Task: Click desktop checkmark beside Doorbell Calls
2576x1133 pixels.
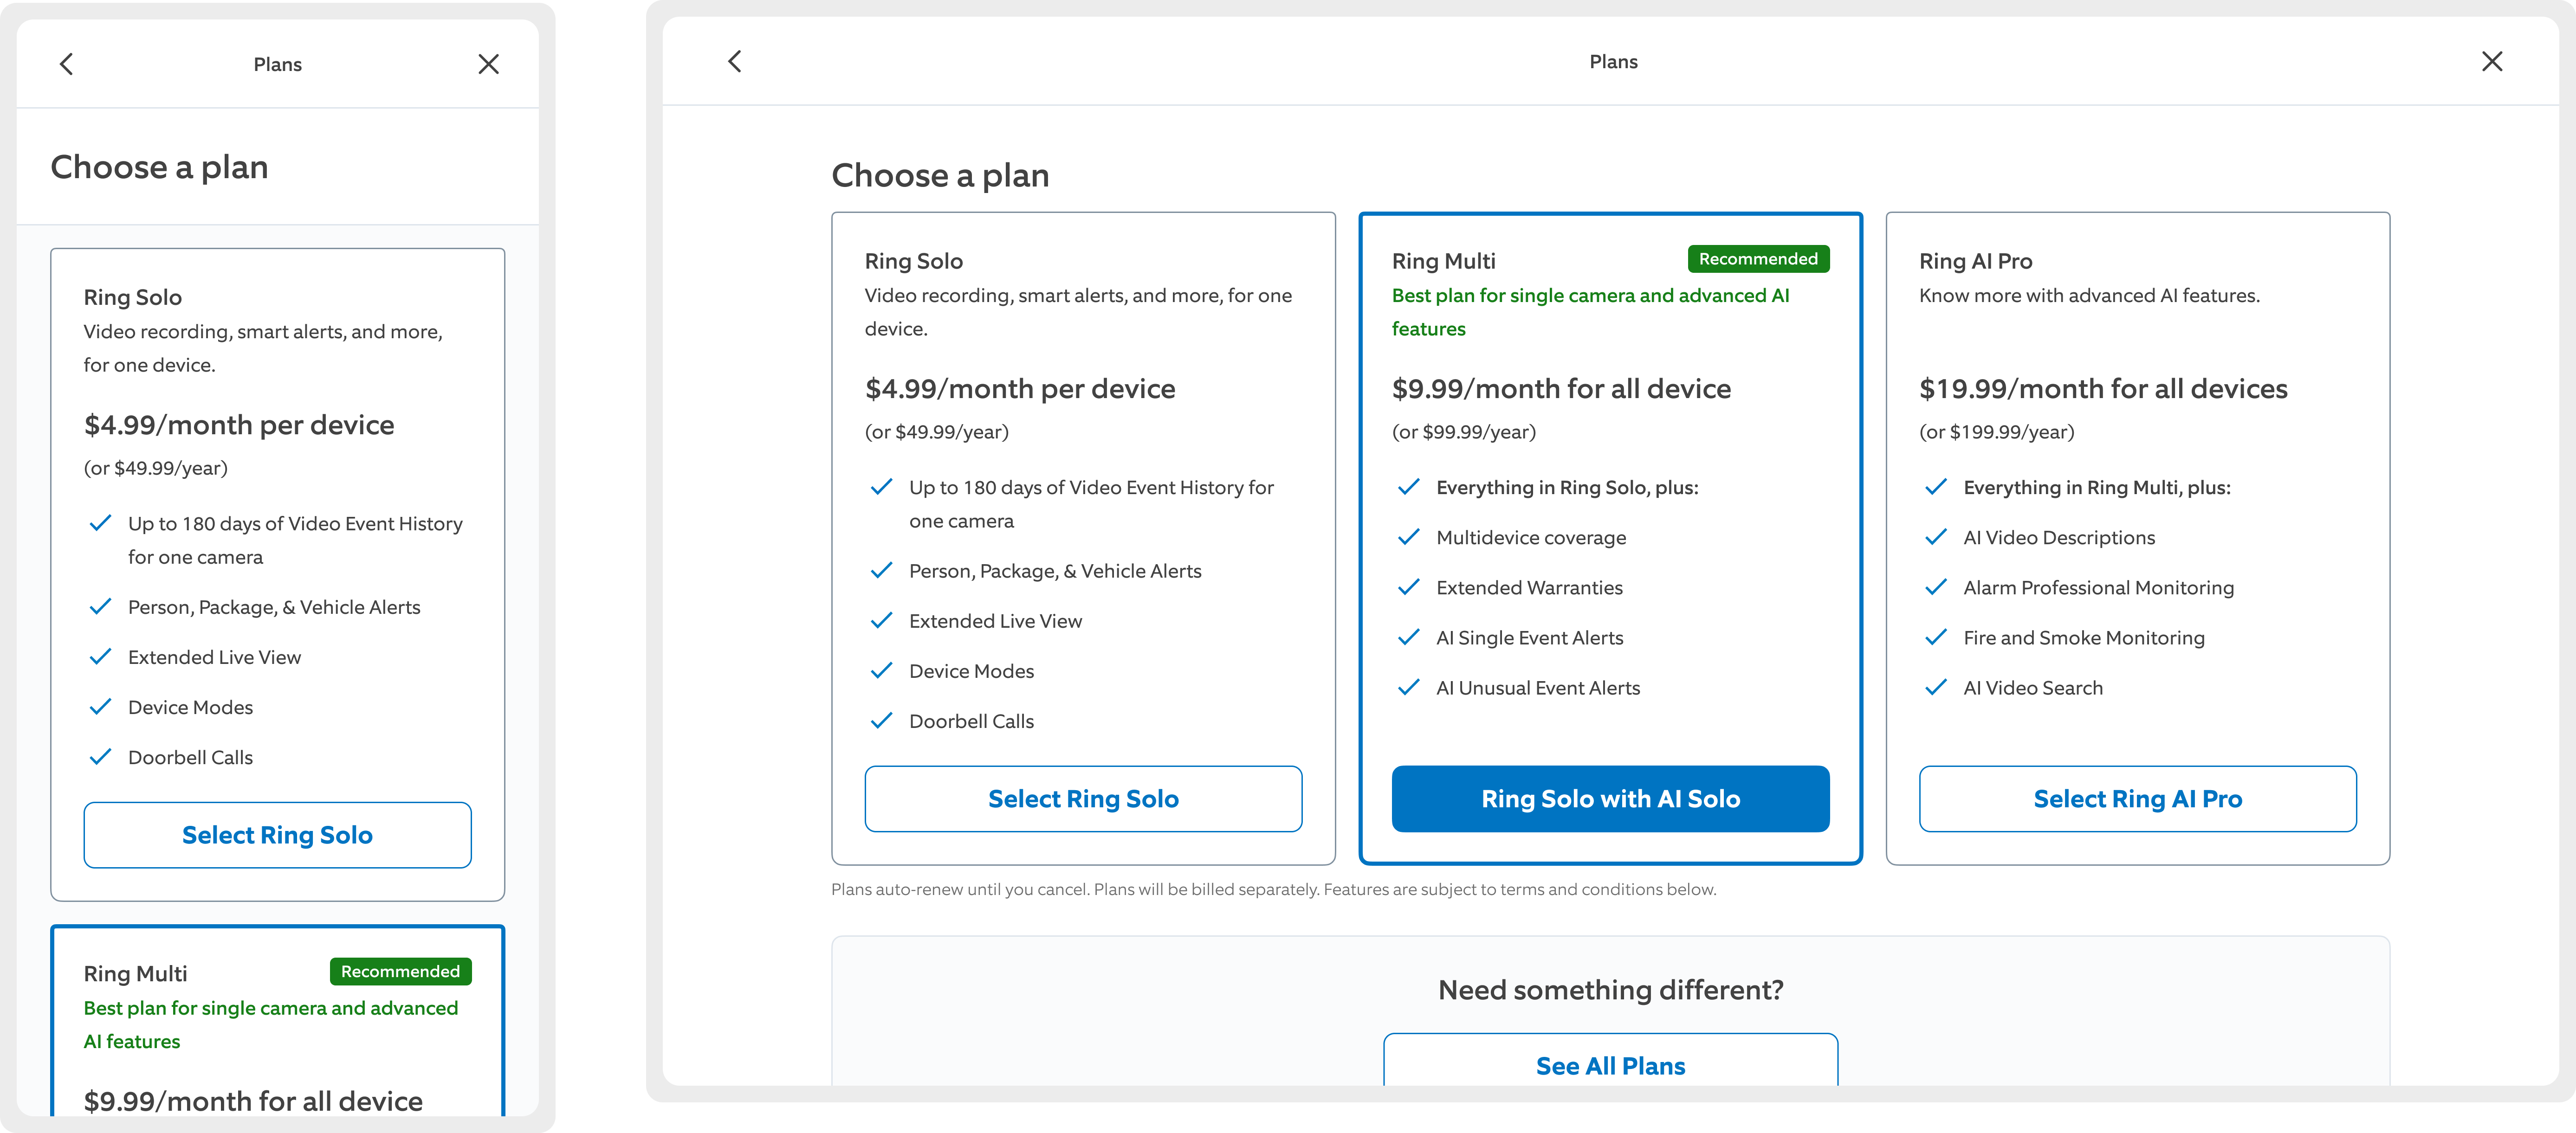Action: (881, 721)
